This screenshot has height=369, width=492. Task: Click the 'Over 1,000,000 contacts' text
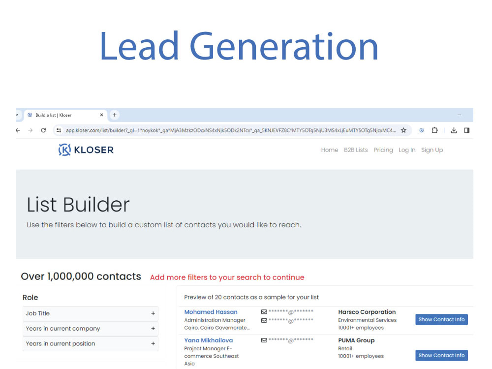pos(81,277)
